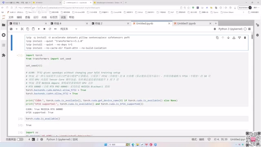
Task: Open running terminals and kernels sidebar icon
Action: point(4,35)
